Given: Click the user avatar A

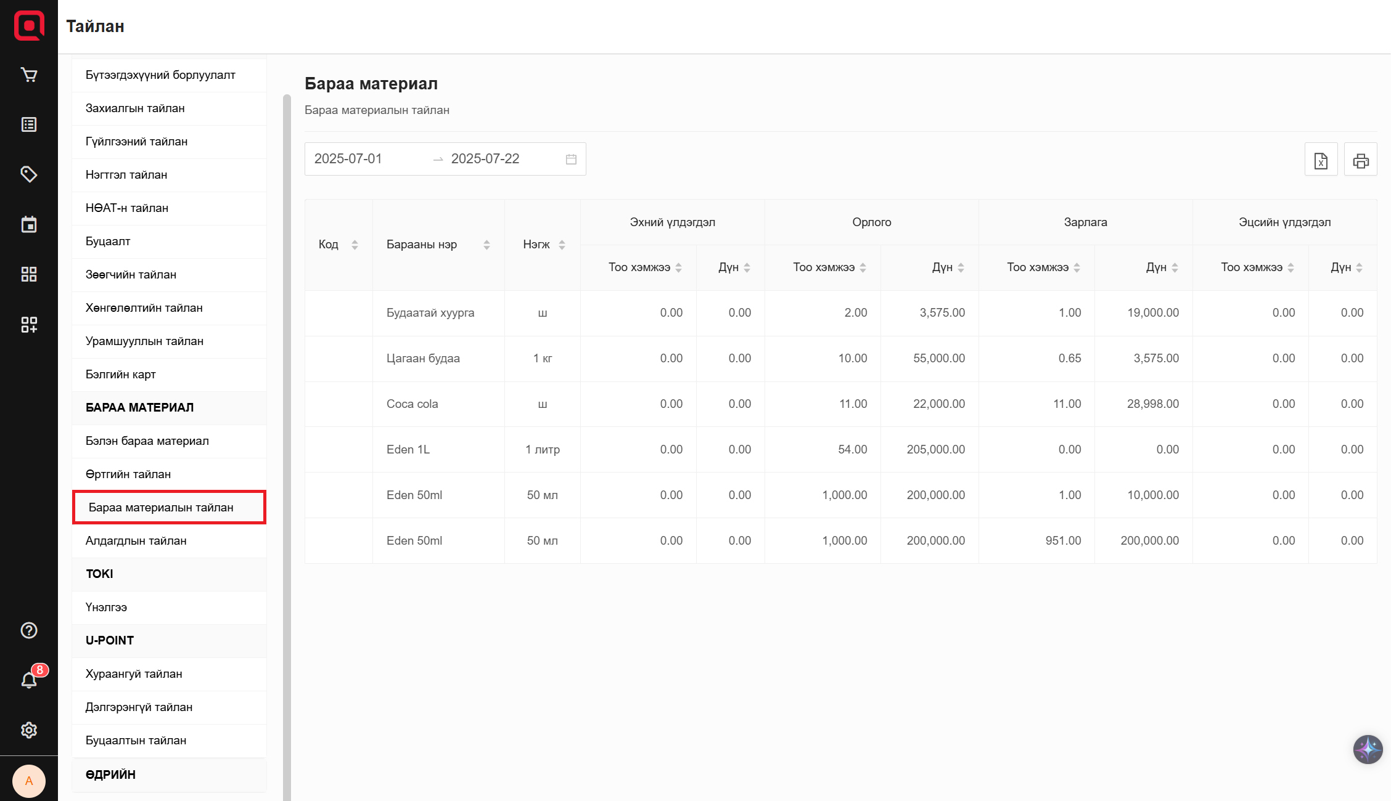Looking at the screenshot, I should (x=29, y=781).
